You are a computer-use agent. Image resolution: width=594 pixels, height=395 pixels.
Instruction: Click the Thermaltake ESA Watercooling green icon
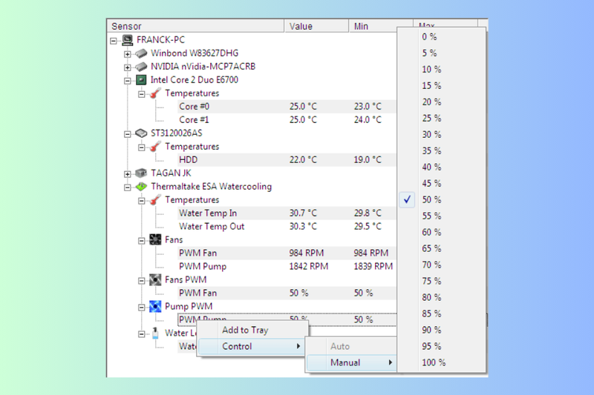[141, 186]
